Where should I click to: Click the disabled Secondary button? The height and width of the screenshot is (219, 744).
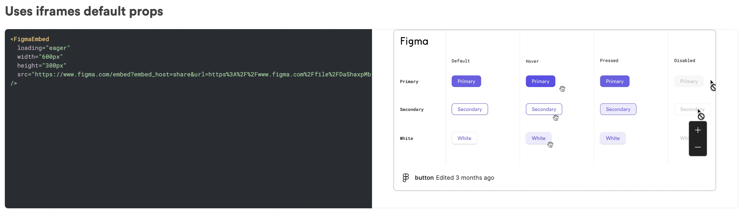pos(692,109)
